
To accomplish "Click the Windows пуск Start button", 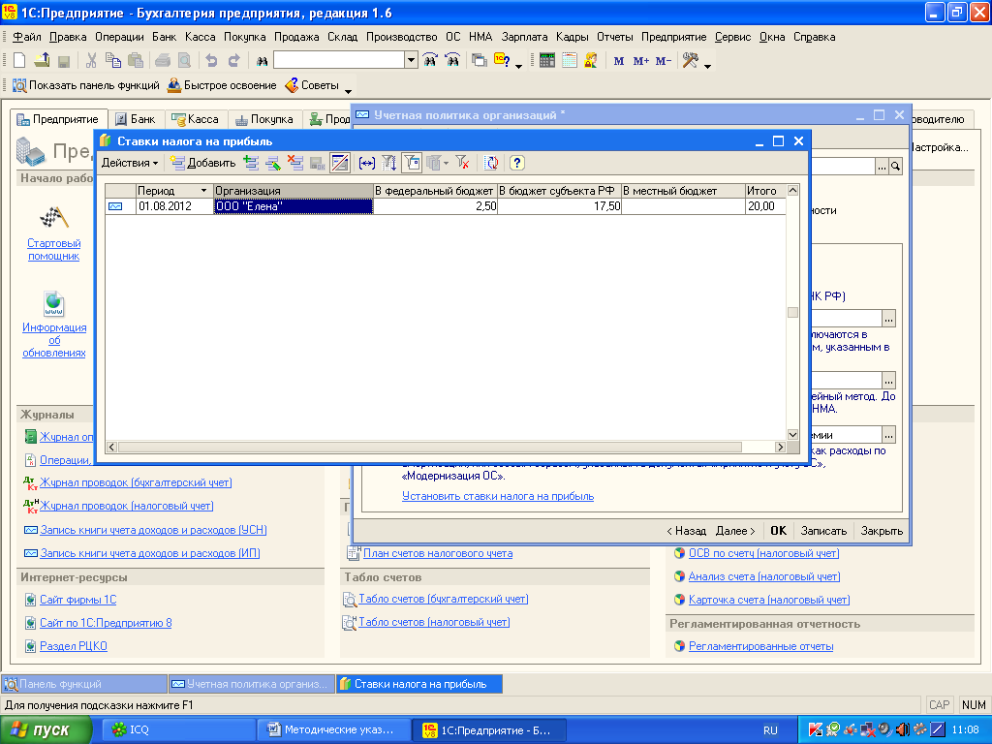I will pyautogui.click(x=45, y=730).
